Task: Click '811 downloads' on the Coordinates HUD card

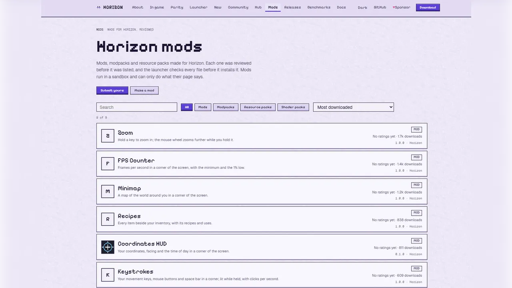Action: pos(410,248)
